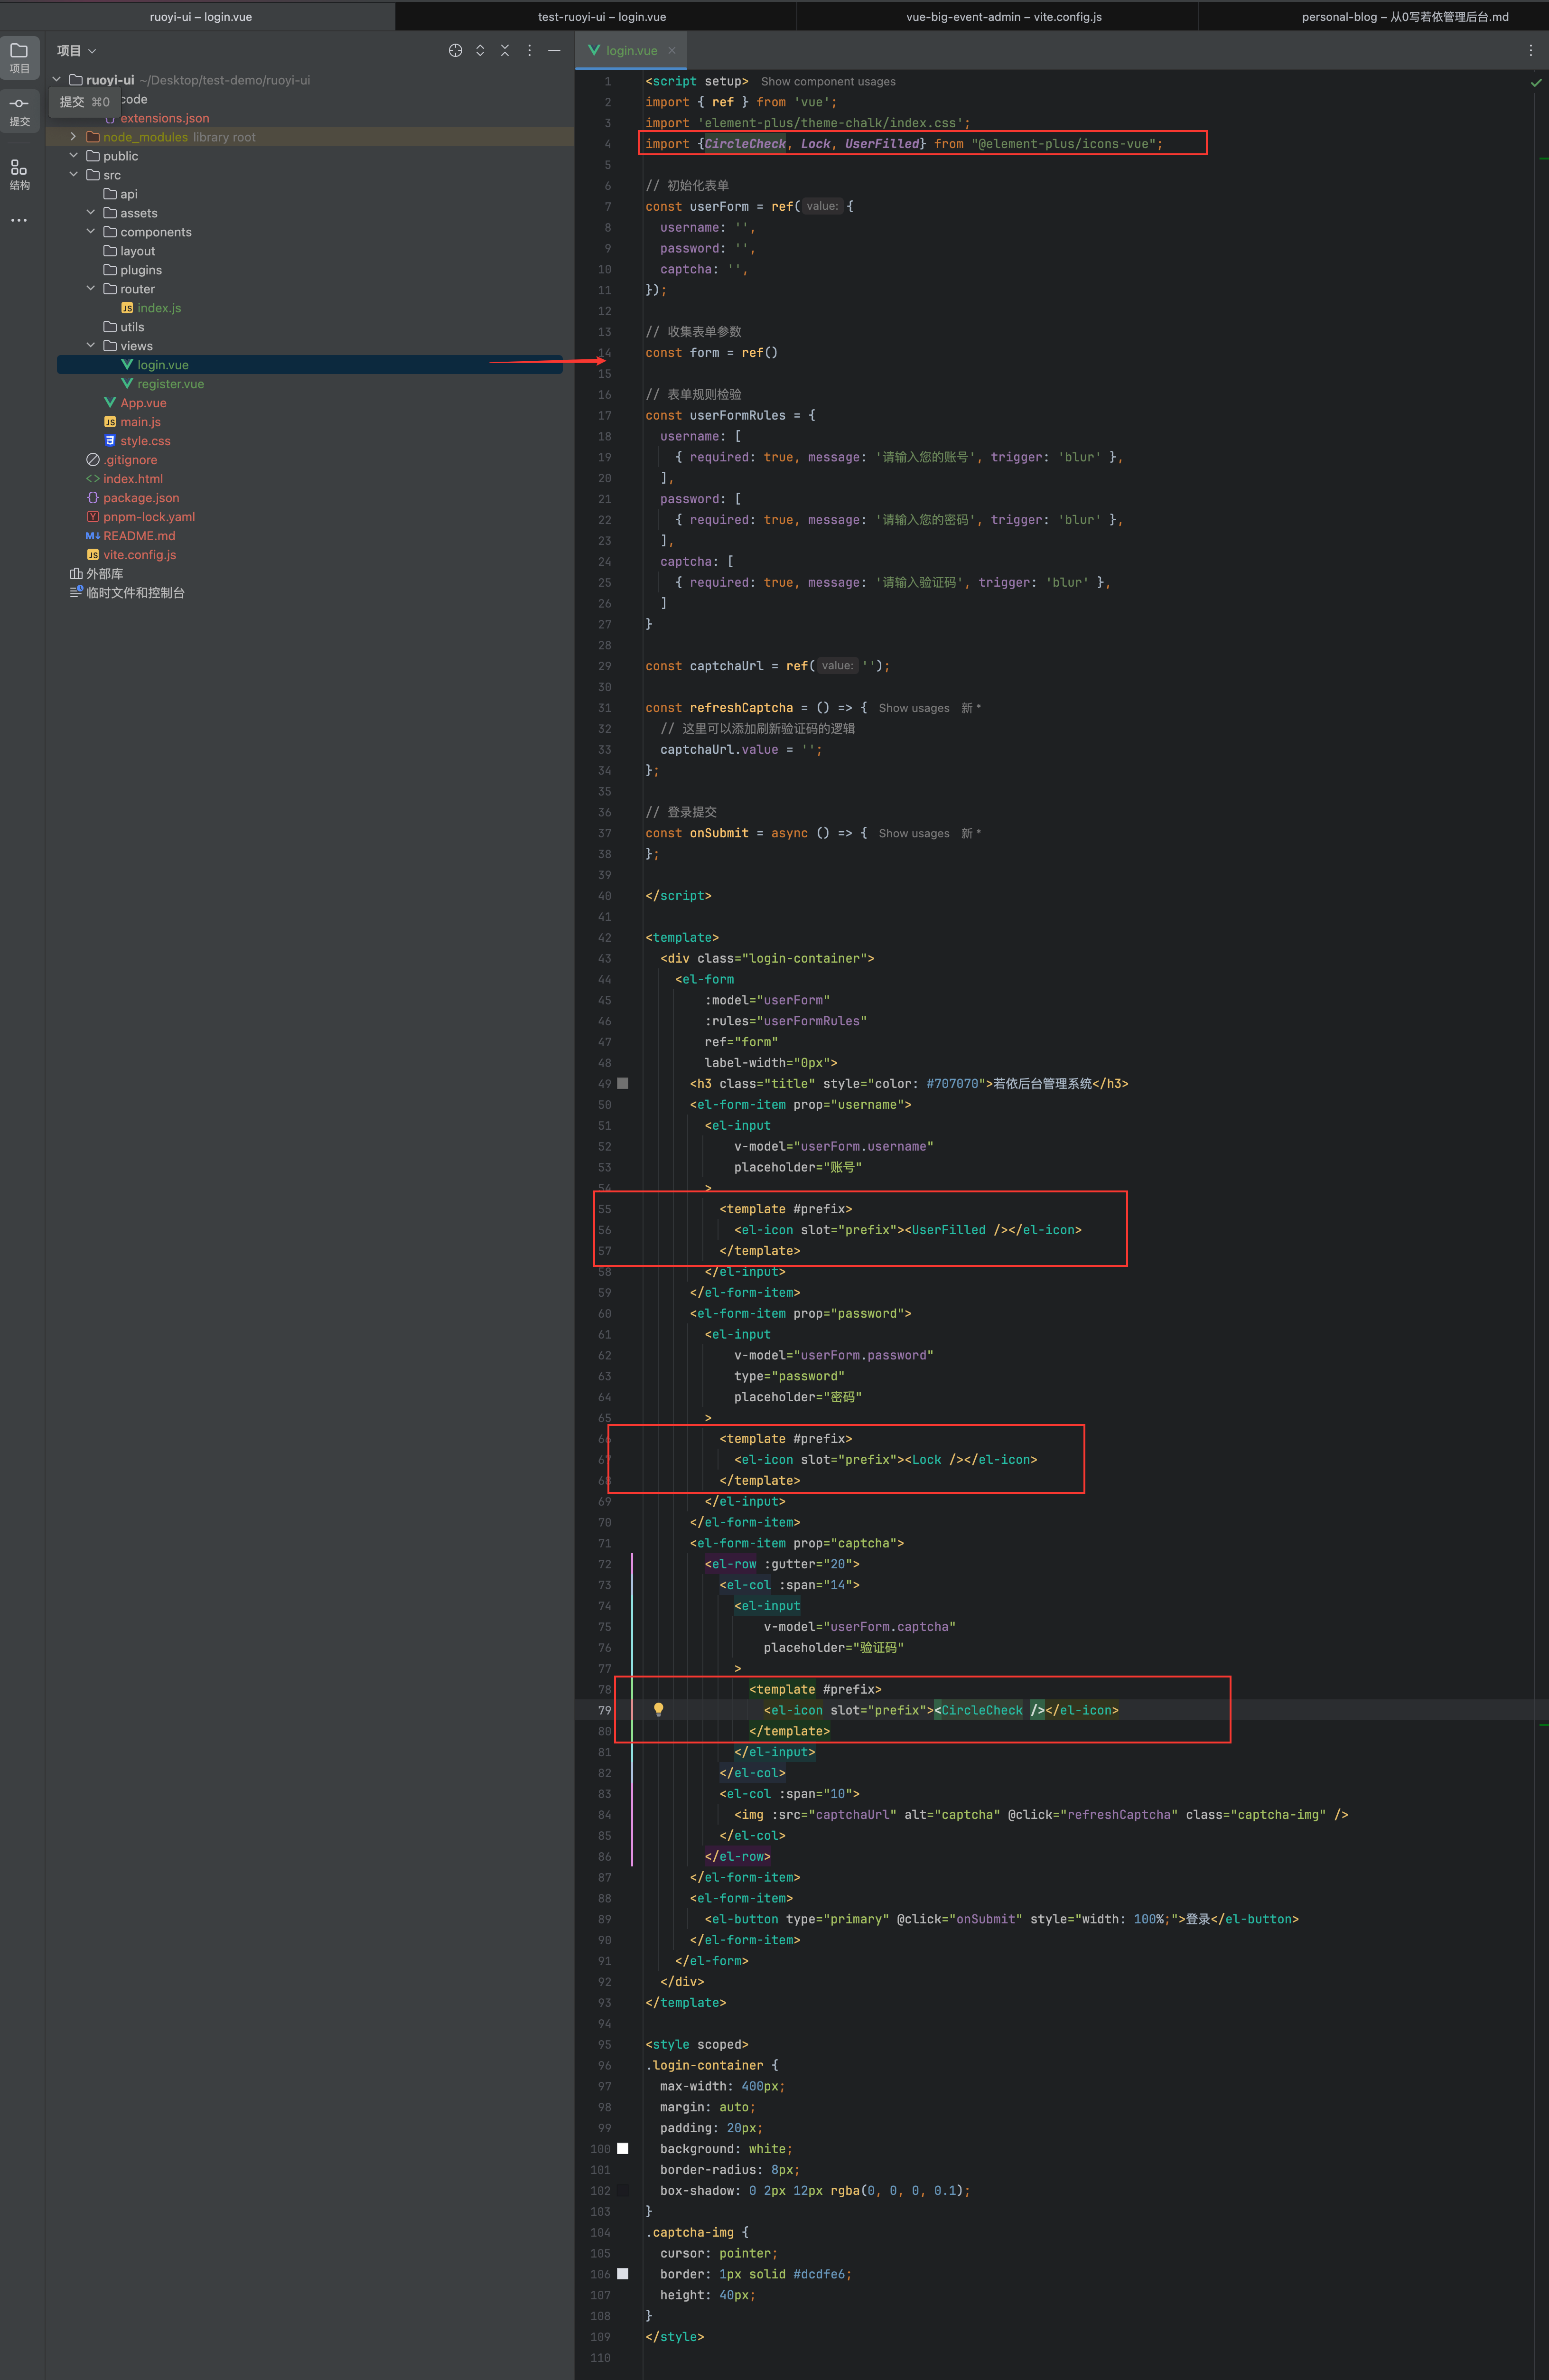The height and width of the screenshot is (2380, 1549).
Task: Show more tool windows via the ellipsis
Action: click(x=19, y=220)
